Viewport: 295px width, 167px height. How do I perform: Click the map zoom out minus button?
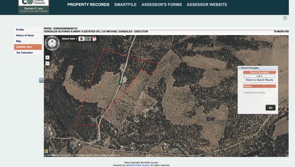(47, 64)
